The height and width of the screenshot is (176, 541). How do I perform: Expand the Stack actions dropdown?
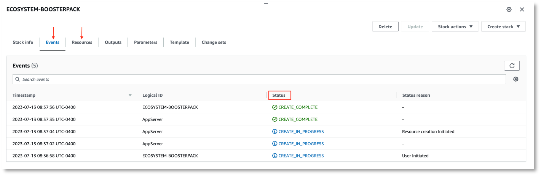click(x=455, y=27)
